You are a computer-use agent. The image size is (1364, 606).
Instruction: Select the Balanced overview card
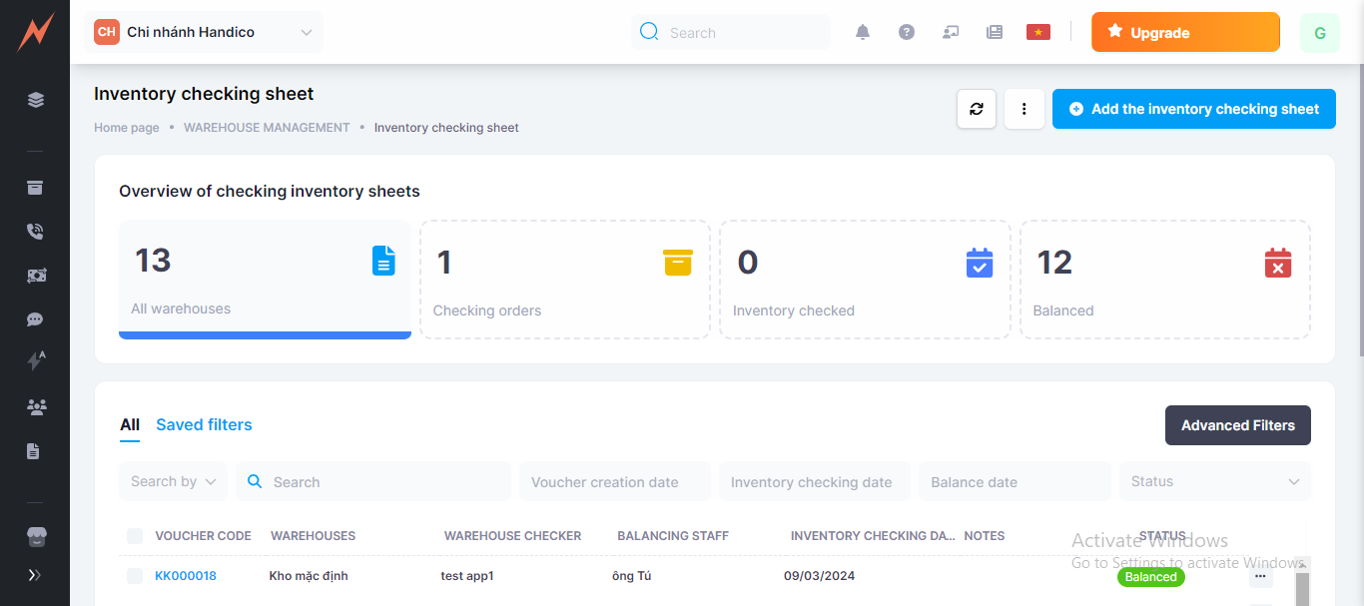tap(1164, 280)
